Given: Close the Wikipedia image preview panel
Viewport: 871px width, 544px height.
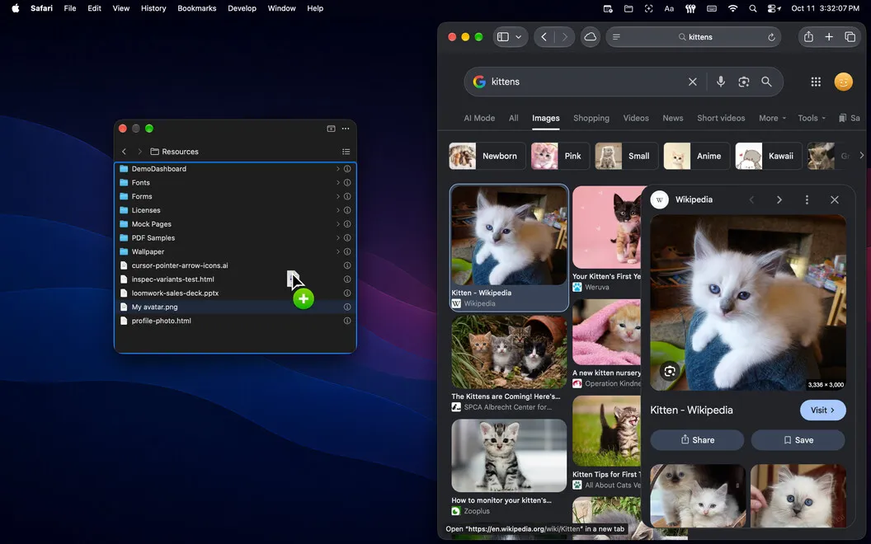Looking at the screenshot, I should pos(835,199).
